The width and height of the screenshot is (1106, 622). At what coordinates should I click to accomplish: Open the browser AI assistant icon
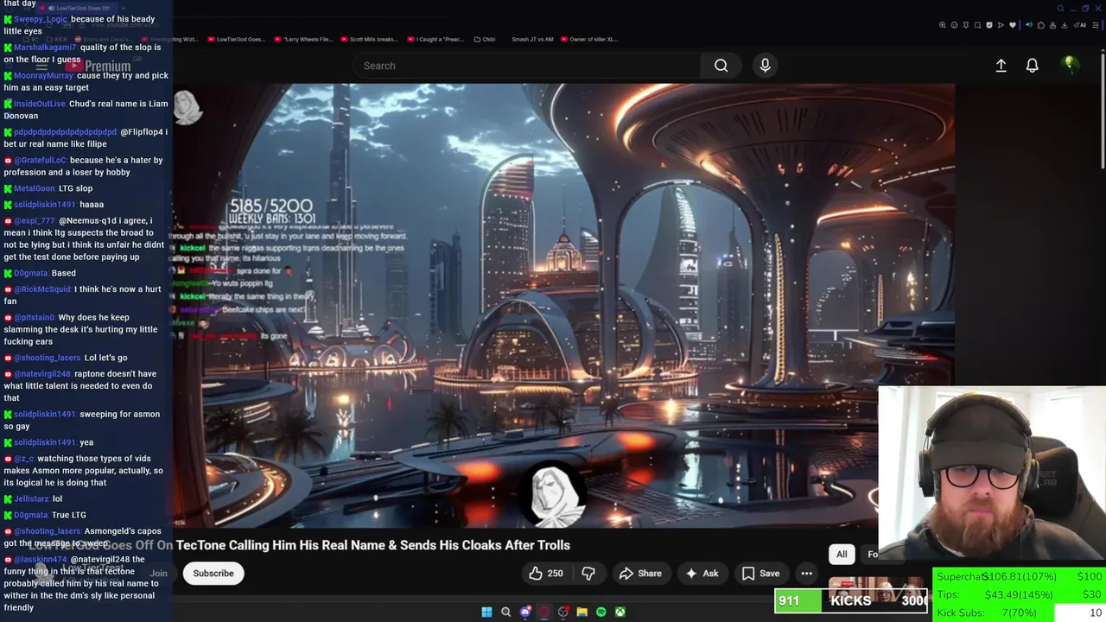pyautogui.click(x=1080, y=25)
